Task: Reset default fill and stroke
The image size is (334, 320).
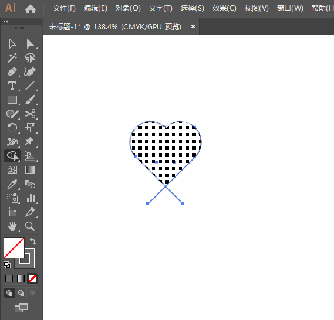Action: pyautogui.click(x=7, y=265)
